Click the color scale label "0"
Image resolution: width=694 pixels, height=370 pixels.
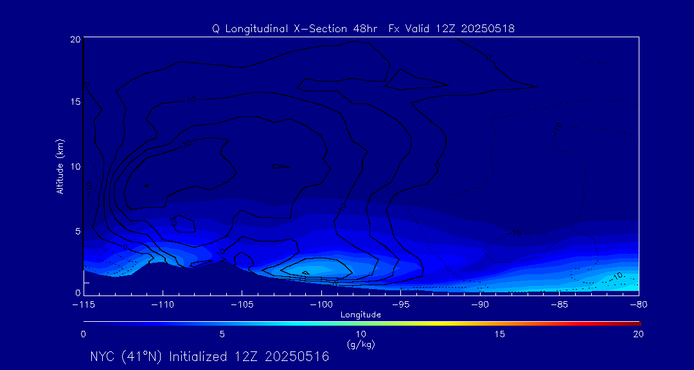point(83,334)
